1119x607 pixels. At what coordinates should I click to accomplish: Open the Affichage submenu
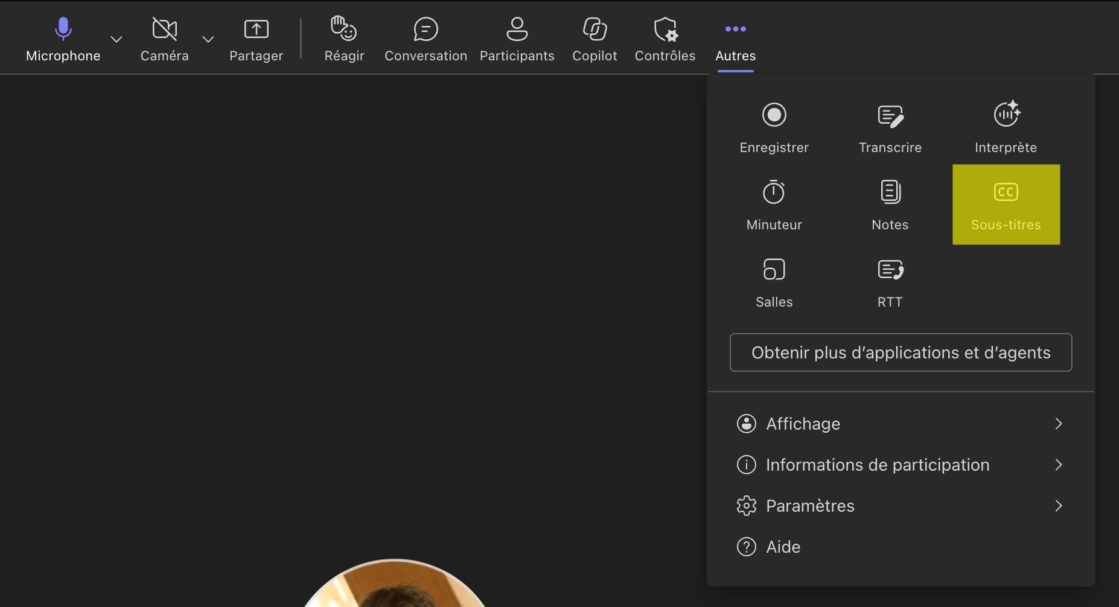pyautogui.click(x=901, y=424)
